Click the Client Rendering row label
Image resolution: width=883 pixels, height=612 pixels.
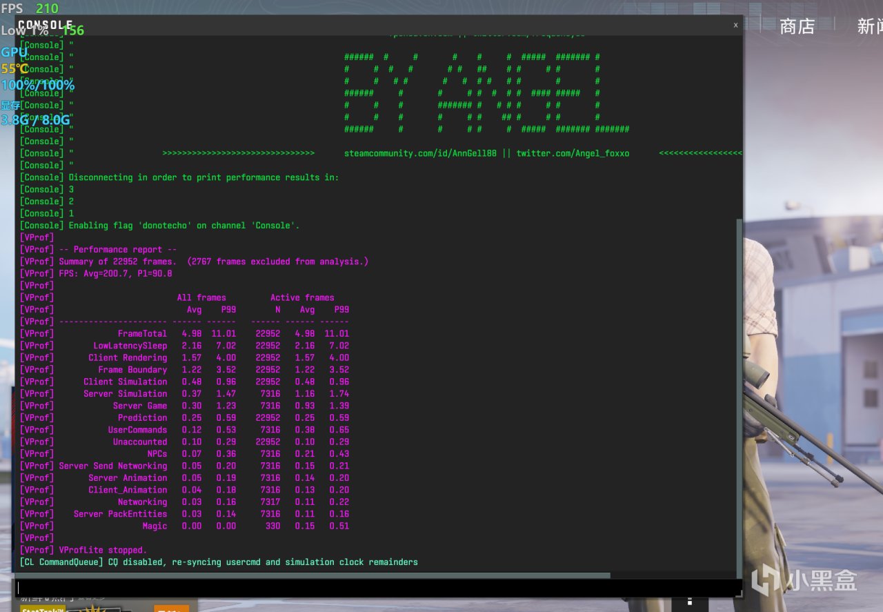128,358
